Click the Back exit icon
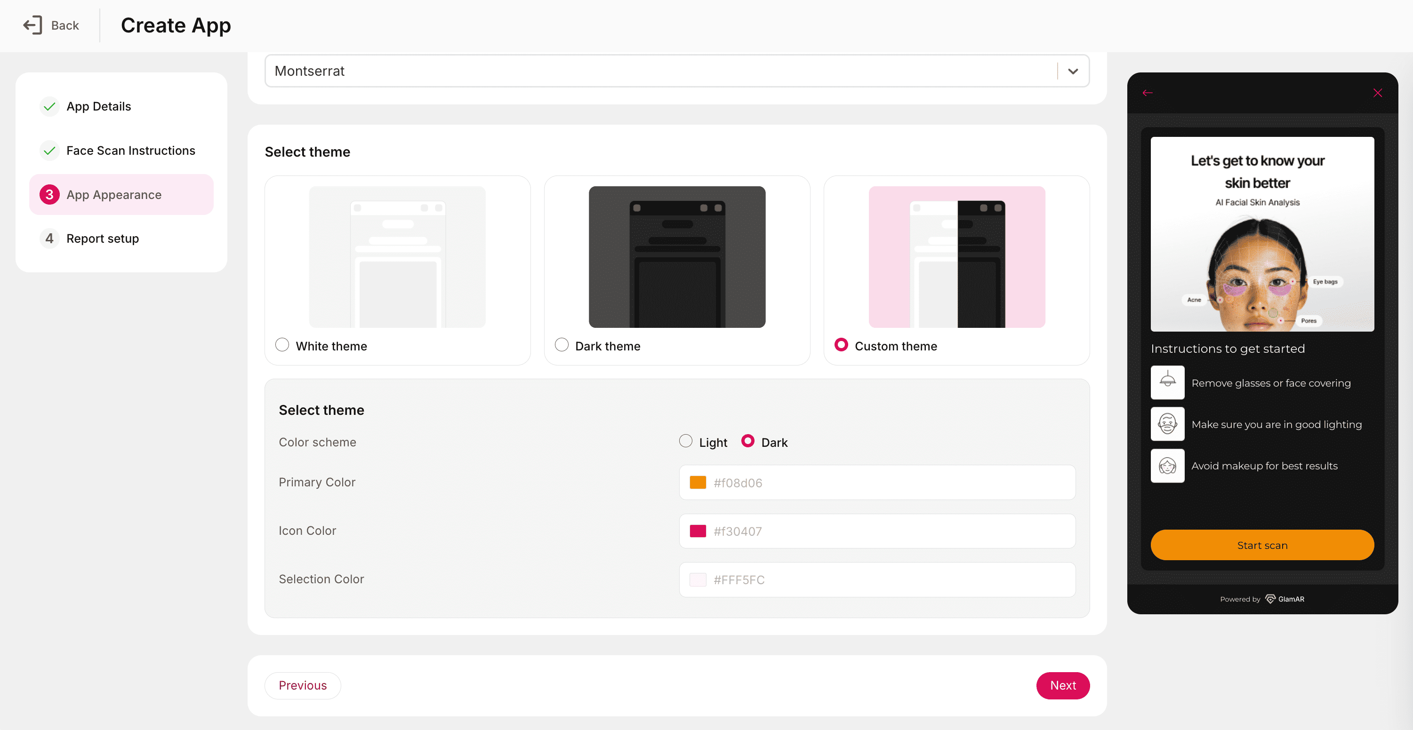 [x=32, y=25]
